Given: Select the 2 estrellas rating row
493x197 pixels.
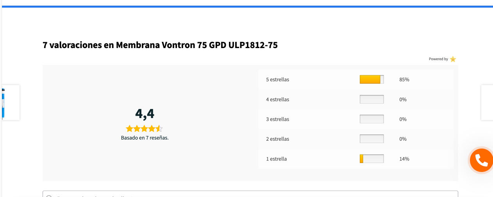Looking at the screenshot, I should click(356, 139).
